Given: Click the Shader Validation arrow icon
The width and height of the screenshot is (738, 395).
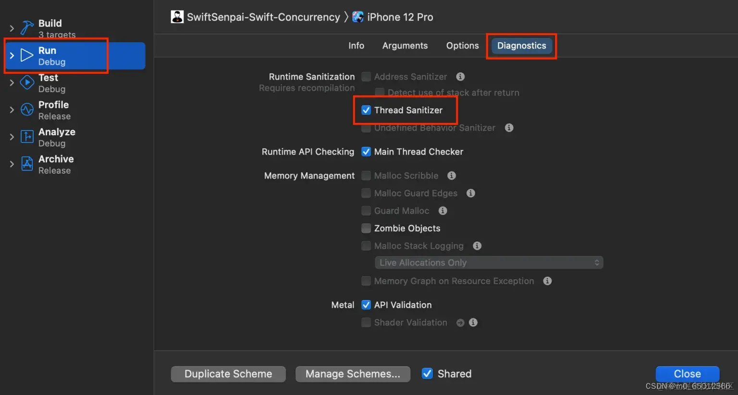Looking at the screenshot, I should [x=460, y=323].
